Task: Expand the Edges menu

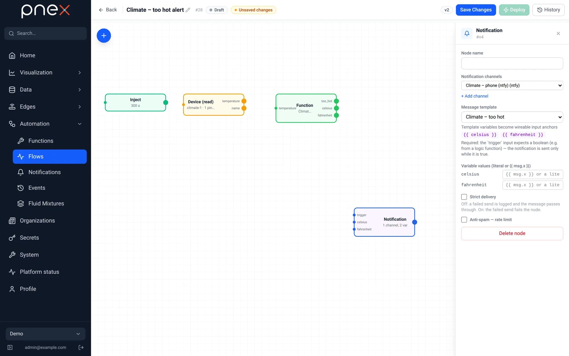Action: pyautogui.click(x=46, y=107)
